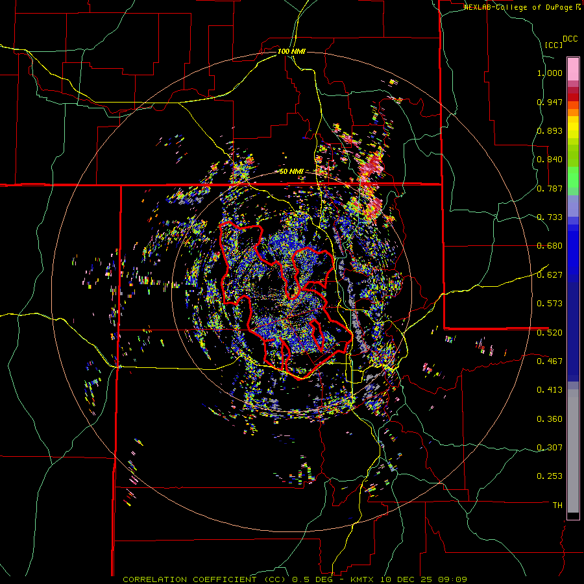Pick the red color bar segment
This screenshot has height=584, width=584.
pos(573,97)
